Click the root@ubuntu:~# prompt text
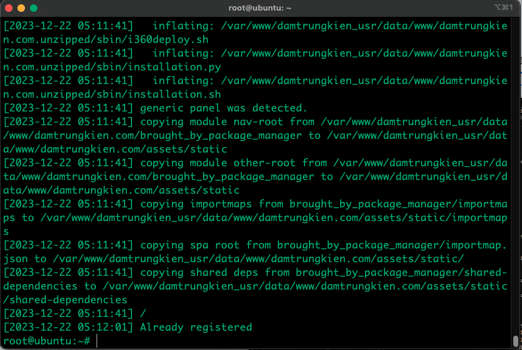 (47, 341)
